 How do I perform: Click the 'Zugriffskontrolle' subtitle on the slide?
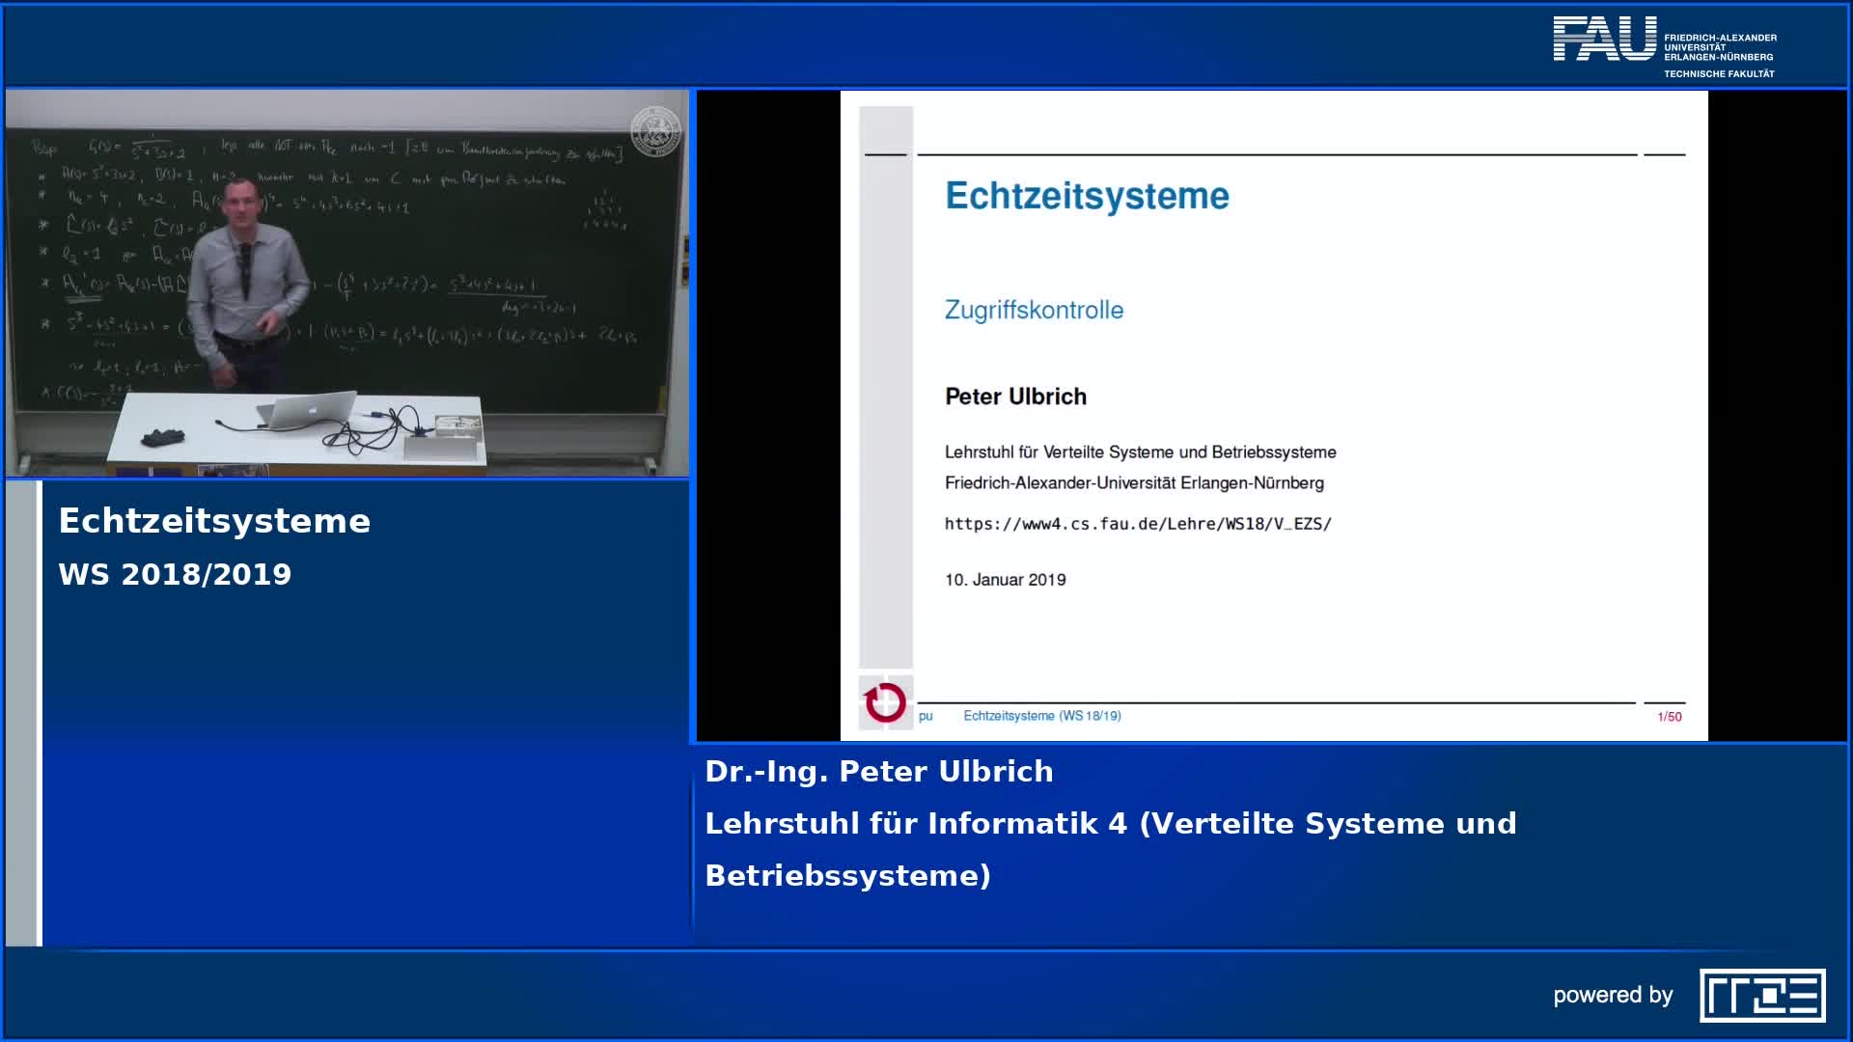tap(1034, 310)
